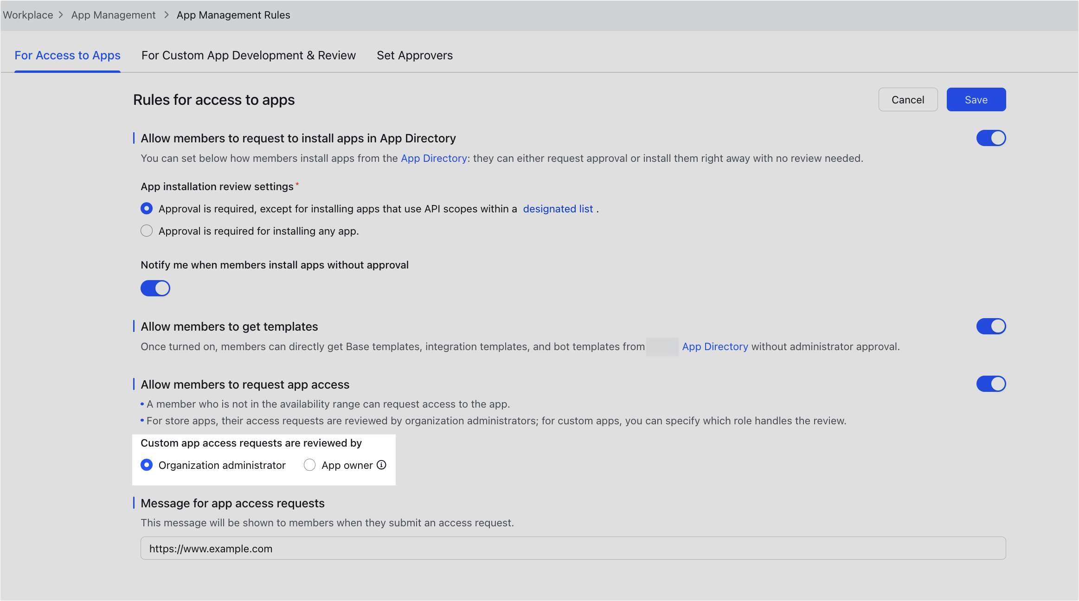Click the access request message input field

(573, 549)
